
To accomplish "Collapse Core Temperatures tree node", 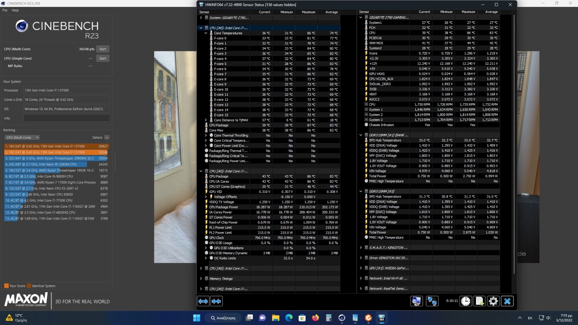I will [206, 33].
